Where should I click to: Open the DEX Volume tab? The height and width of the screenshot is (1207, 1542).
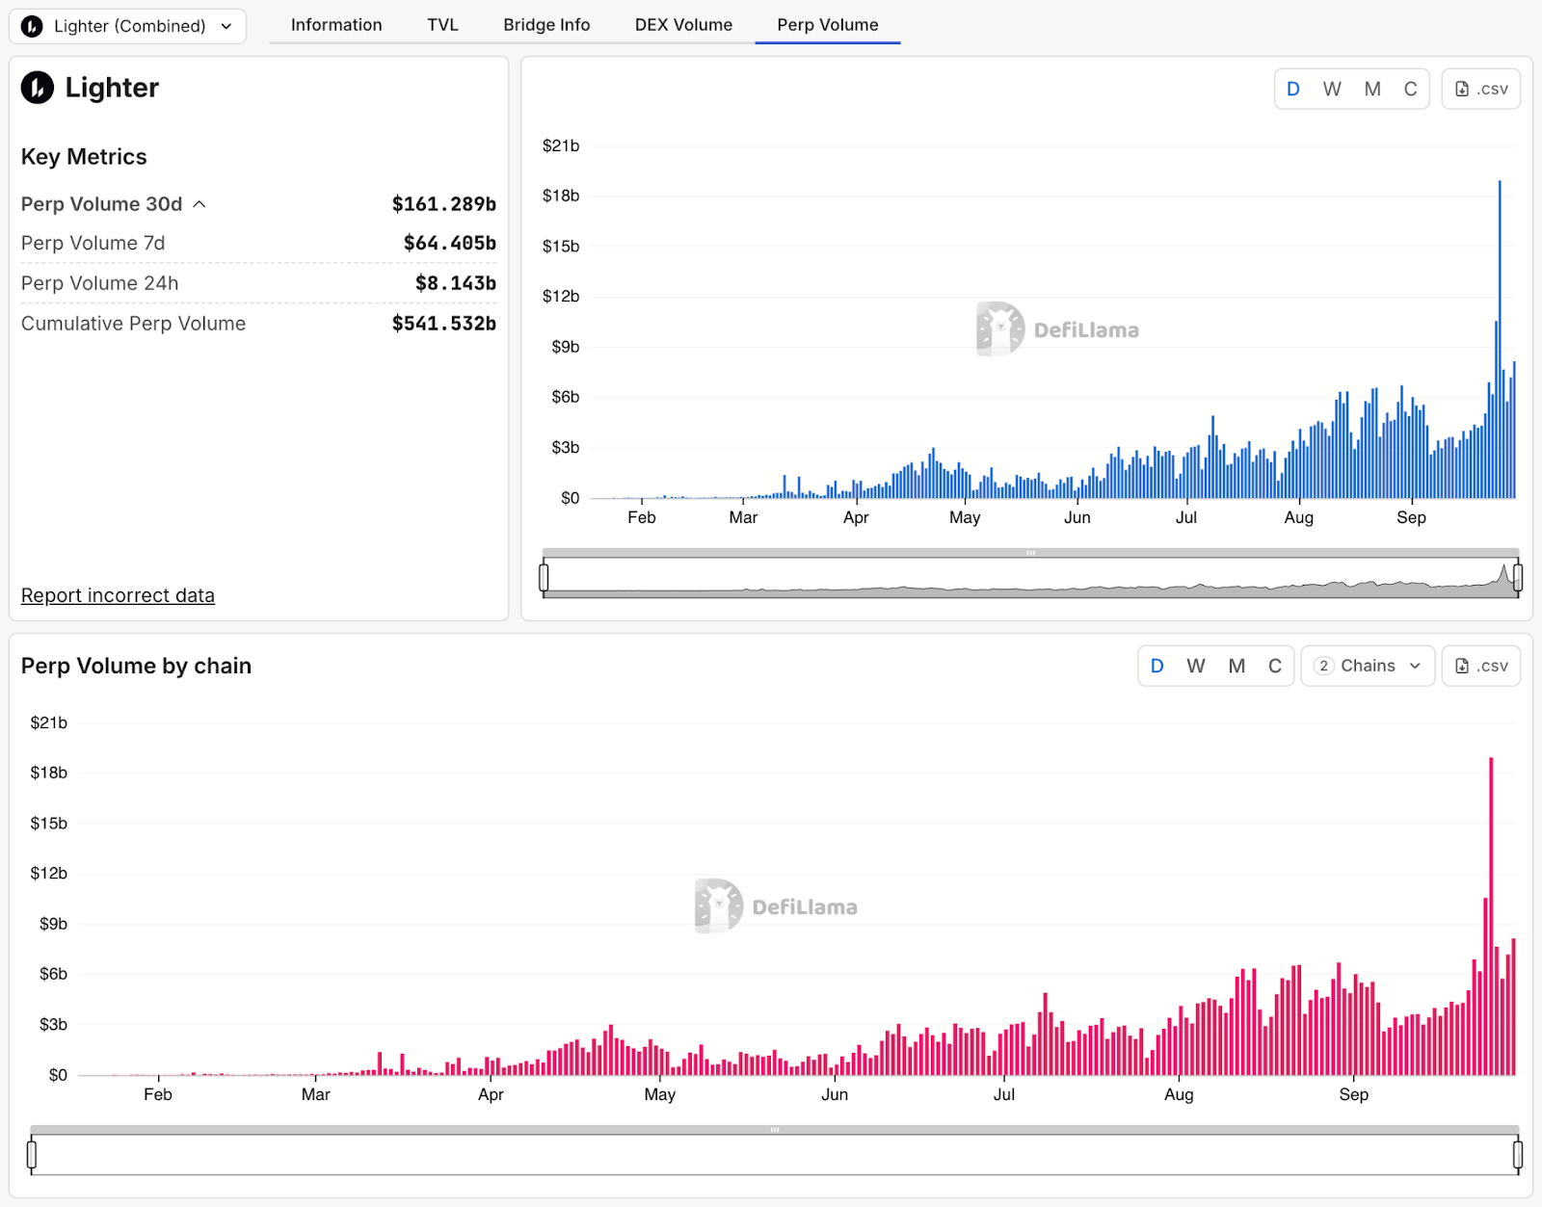point(683,25)
